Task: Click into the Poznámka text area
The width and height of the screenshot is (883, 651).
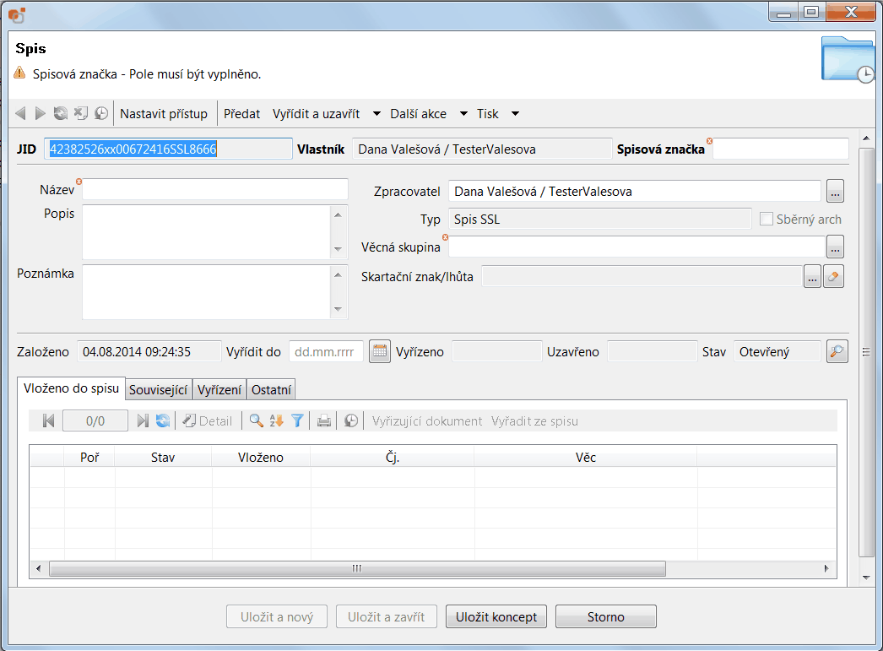Action: point(206,291)
